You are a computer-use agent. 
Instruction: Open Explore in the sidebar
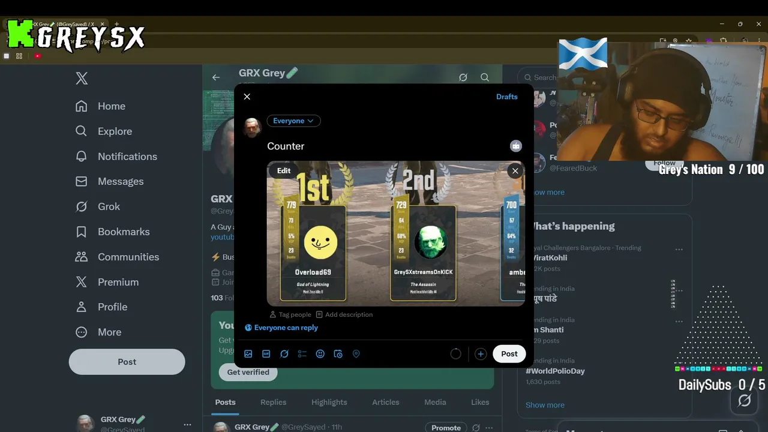coord(103,131)
